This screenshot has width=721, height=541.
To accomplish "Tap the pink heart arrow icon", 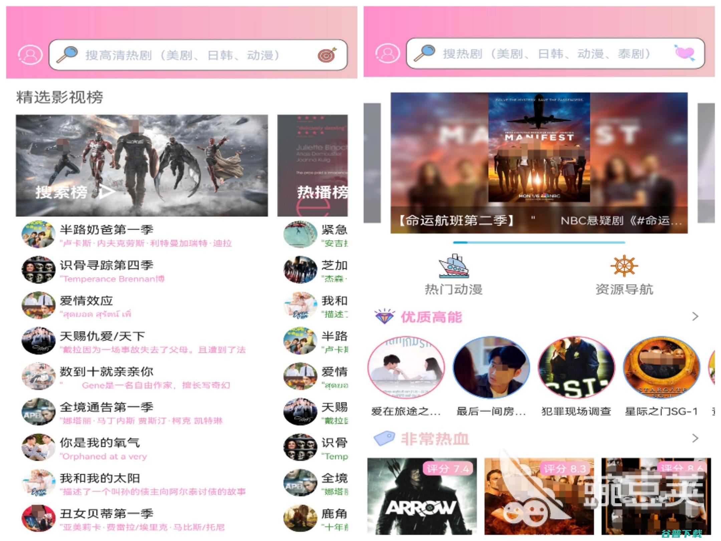I will 684,53.
